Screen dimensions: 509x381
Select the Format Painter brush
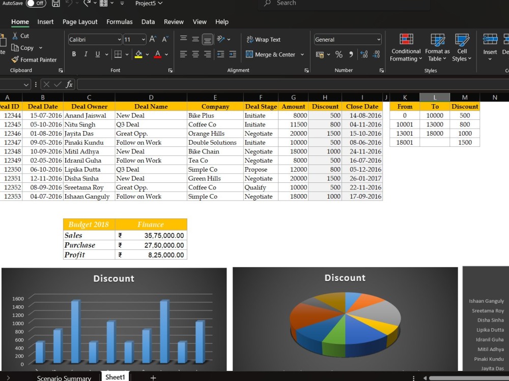coord(15,59)
